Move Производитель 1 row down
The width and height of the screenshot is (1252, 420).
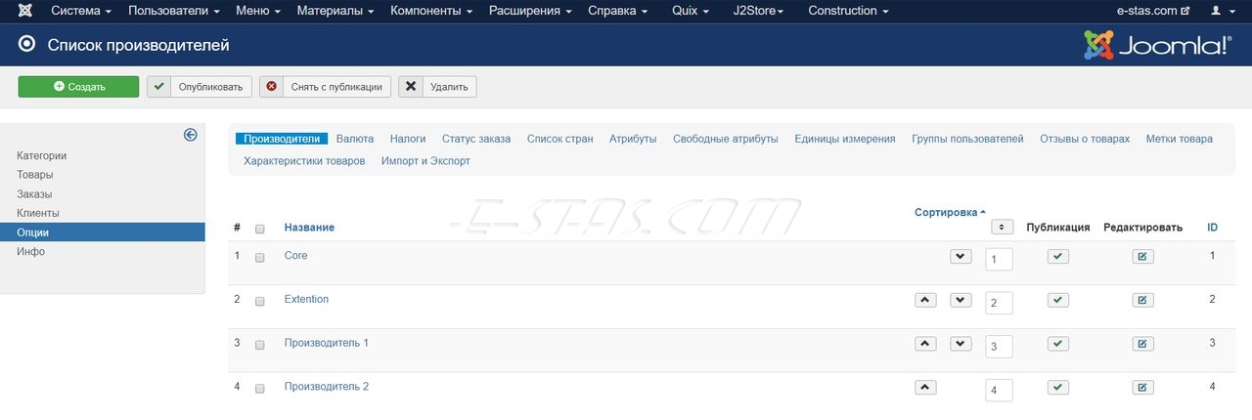961,344
